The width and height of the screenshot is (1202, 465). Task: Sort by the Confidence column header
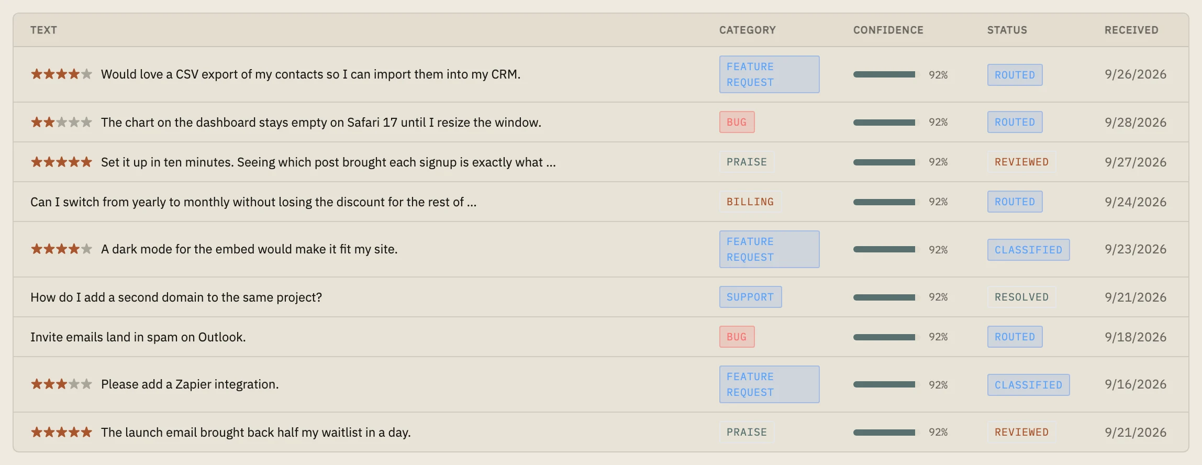[x=888, y=30]
